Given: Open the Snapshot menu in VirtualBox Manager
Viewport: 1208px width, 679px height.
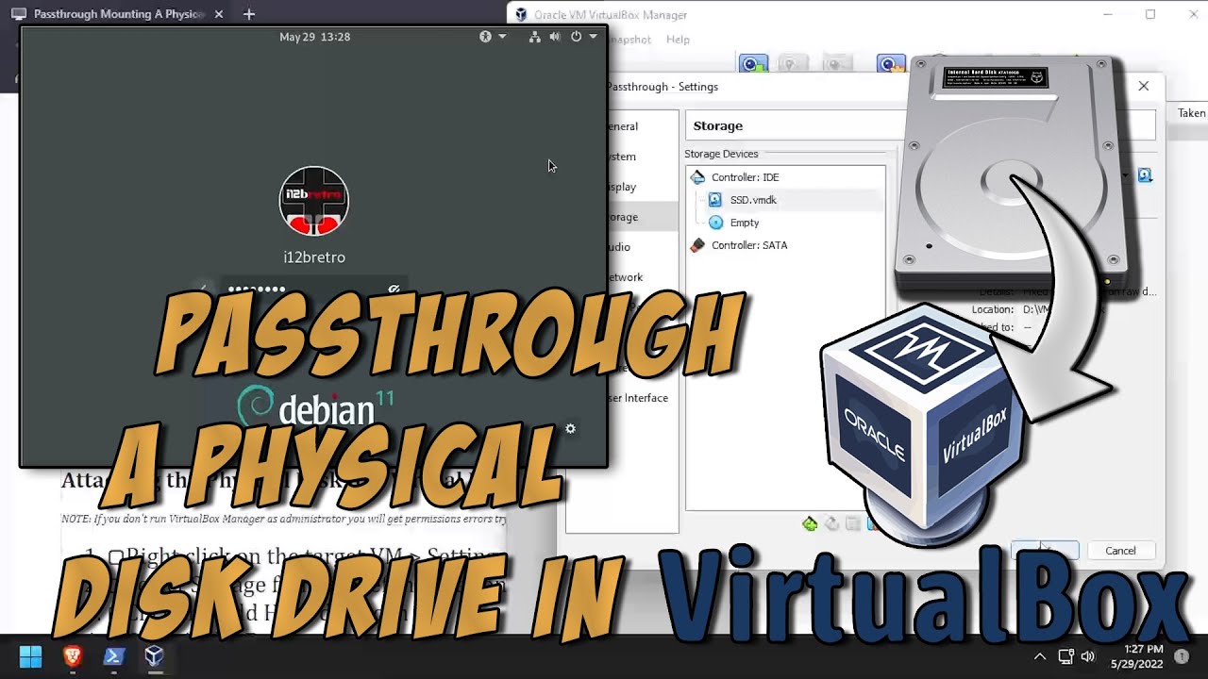Looking at the screenshot, I should pos(630,40).
